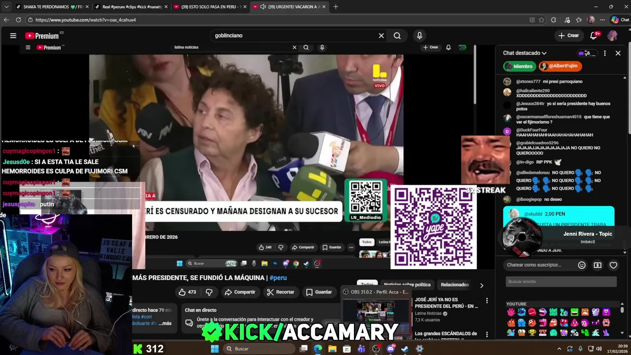Open embedded video more actions dots
The image size is (631, 355).
tap(351, 247)
